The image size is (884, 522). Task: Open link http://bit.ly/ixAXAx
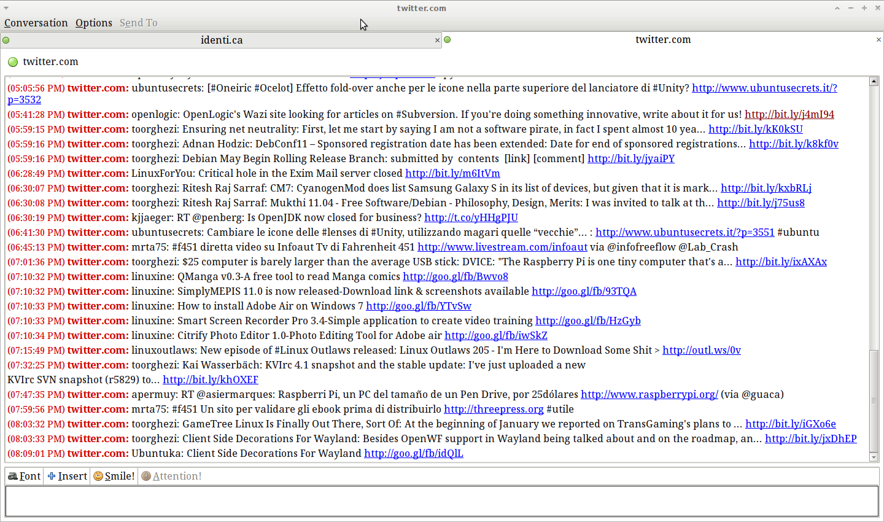coord(781,262)
